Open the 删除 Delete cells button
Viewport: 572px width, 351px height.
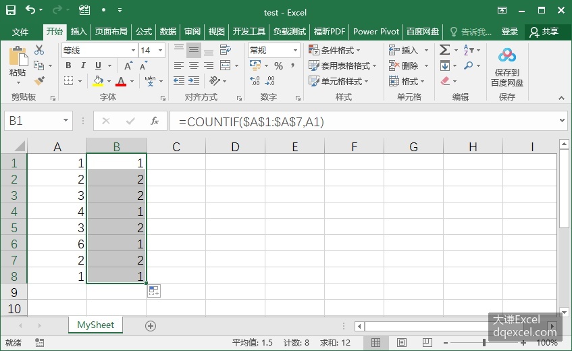409,65
